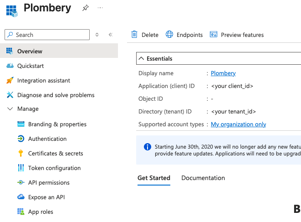
Task: Click the Plombery page title
Action: (47, 8)
